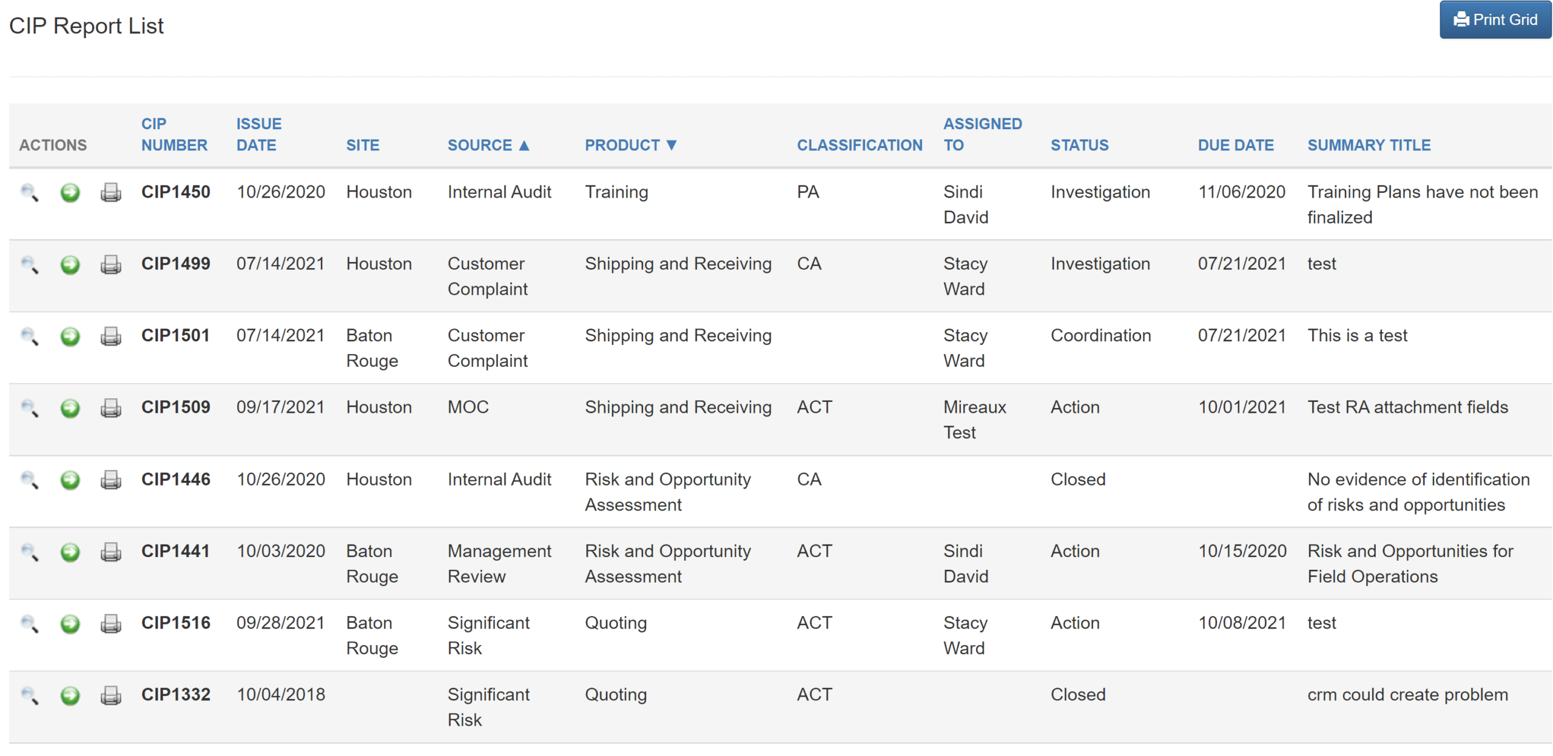
Task: Click the 'Training' product cell
Action: [x=616, y=192]
